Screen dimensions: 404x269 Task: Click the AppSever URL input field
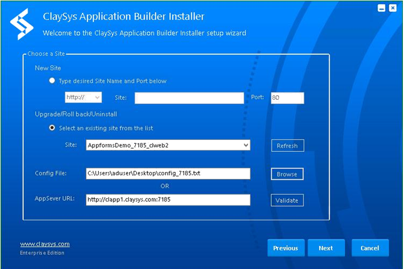[x=168, y=200]
